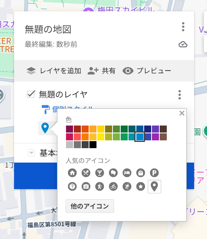207x239 pixels.
Task: Pick the medium gray swatch
Action: point(77,145)
